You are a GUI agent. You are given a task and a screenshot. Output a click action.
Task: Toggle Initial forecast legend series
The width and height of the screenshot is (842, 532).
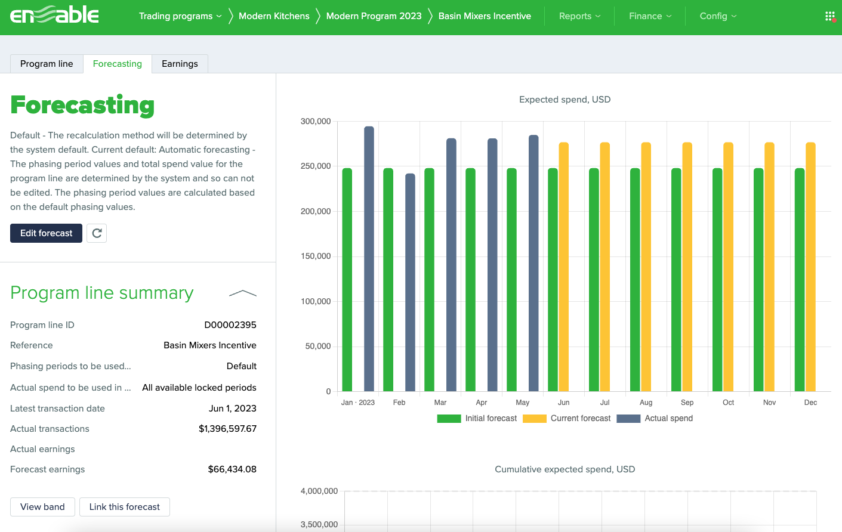[x=477, y=419]
